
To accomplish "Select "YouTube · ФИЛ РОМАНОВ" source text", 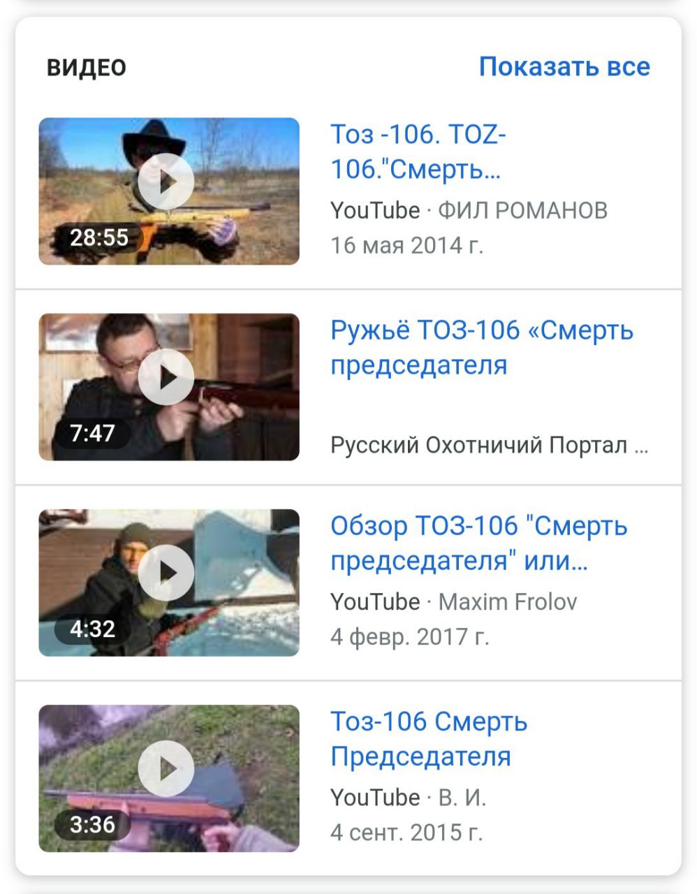I will 469,210.
